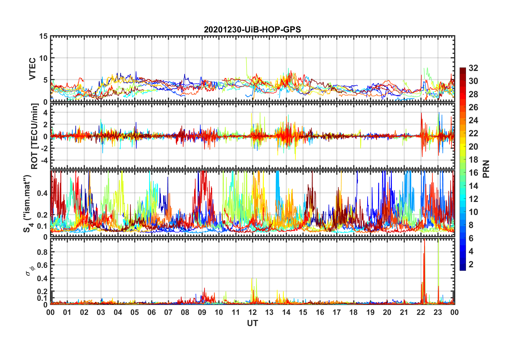Click the 0.1 tick on the S4 axis
Image resolution: width=505 pixels, height=338 pixels.
coord(42,226)
